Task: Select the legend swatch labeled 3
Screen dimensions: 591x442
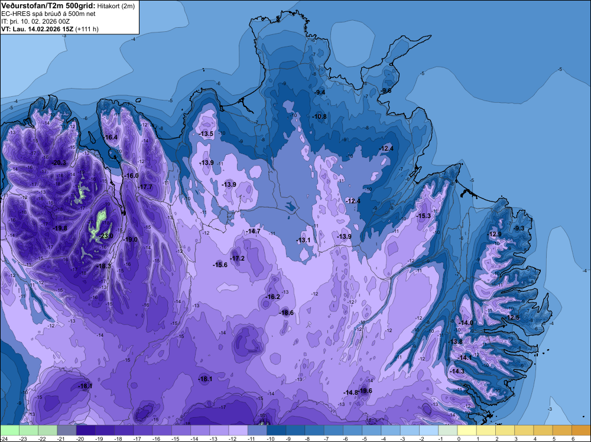Action: click(524, 430)
